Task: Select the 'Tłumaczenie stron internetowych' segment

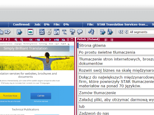Action: pos(116,61)
